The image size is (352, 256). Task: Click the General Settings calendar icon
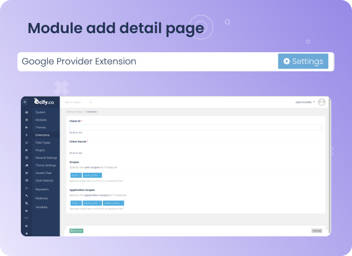coord(26,158)
